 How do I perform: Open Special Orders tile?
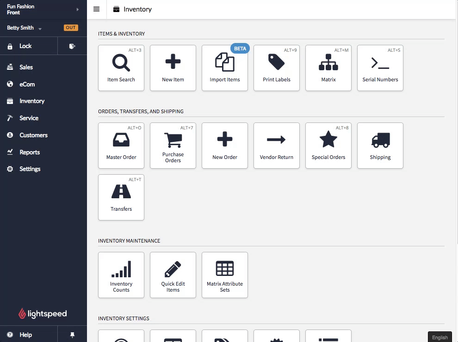[328, 145]
